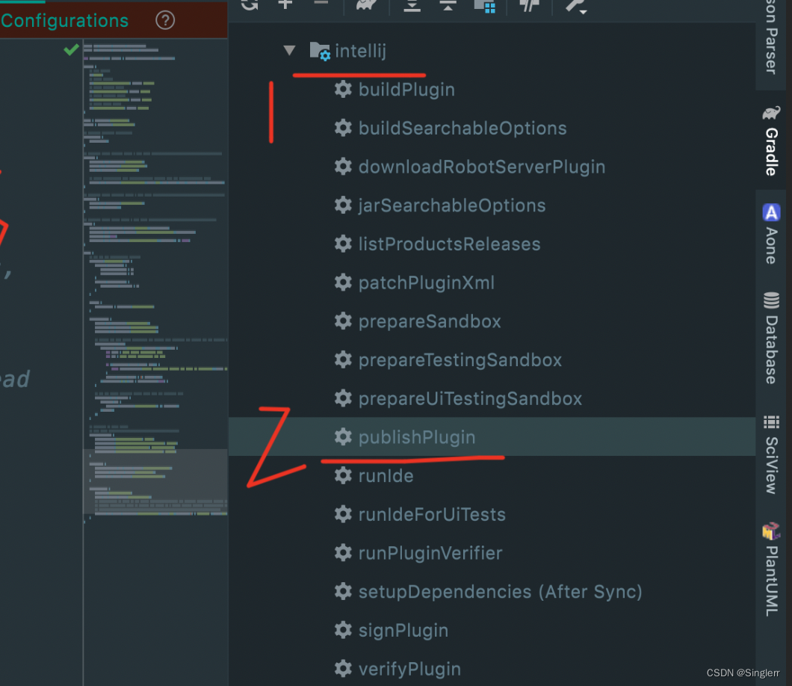Open the PlantUML side tab

(771, 569)
